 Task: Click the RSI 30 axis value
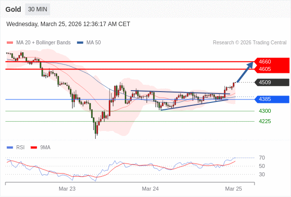262,174
